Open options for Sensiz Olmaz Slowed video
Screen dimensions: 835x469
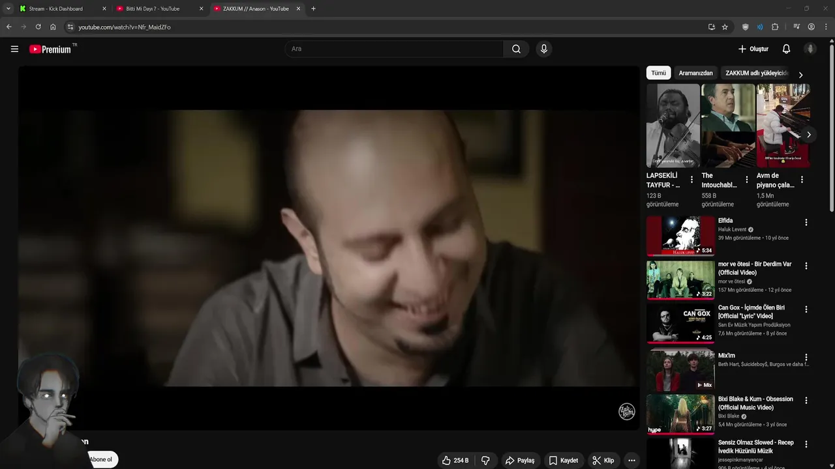pos(806,444)
